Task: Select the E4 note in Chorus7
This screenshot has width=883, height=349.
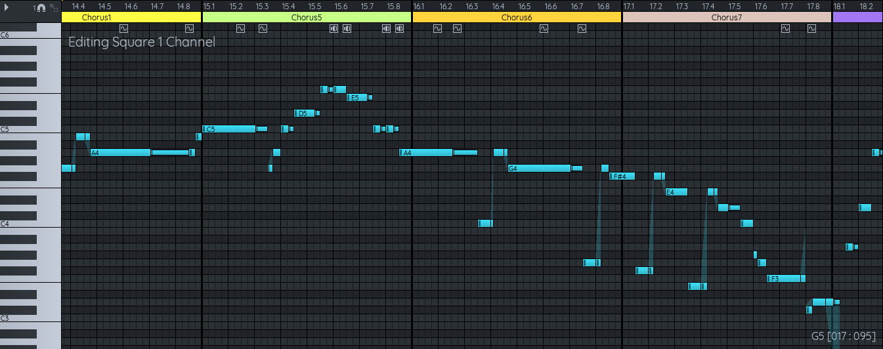Action: 676,192
